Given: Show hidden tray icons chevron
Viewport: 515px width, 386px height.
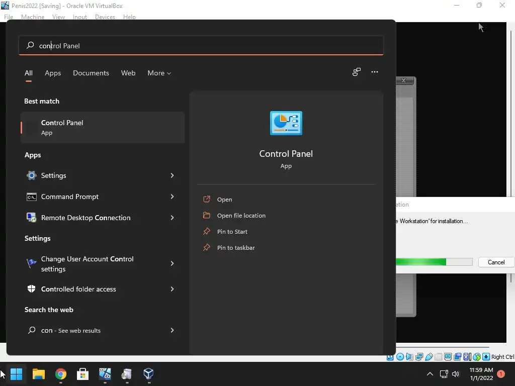Looking at the screenshot, I should (430, 374).
